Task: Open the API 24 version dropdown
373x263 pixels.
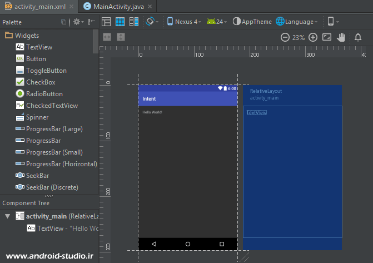Action: pyautogui.click(x=217, y=22)
